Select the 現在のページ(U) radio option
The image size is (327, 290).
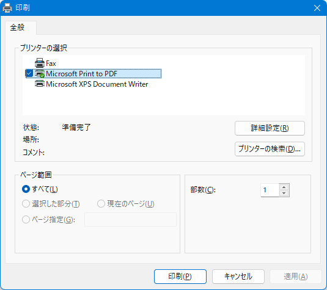[101, 204]
